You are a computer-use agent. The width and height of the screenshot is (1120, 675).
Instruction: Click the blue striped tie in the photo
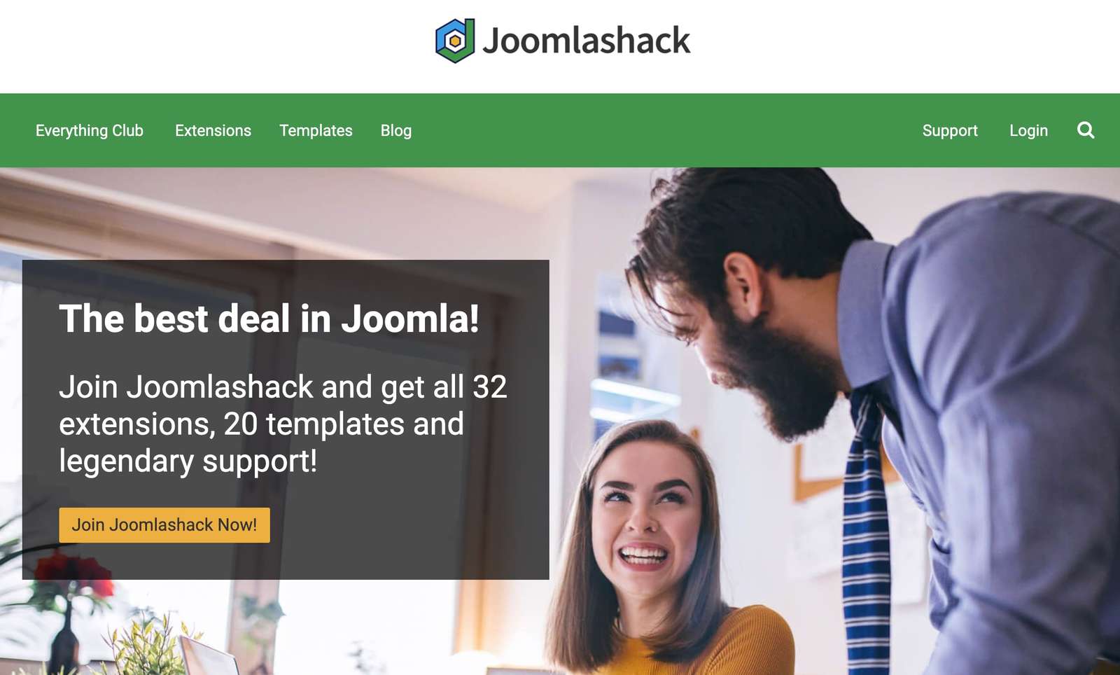pos(867,532)
